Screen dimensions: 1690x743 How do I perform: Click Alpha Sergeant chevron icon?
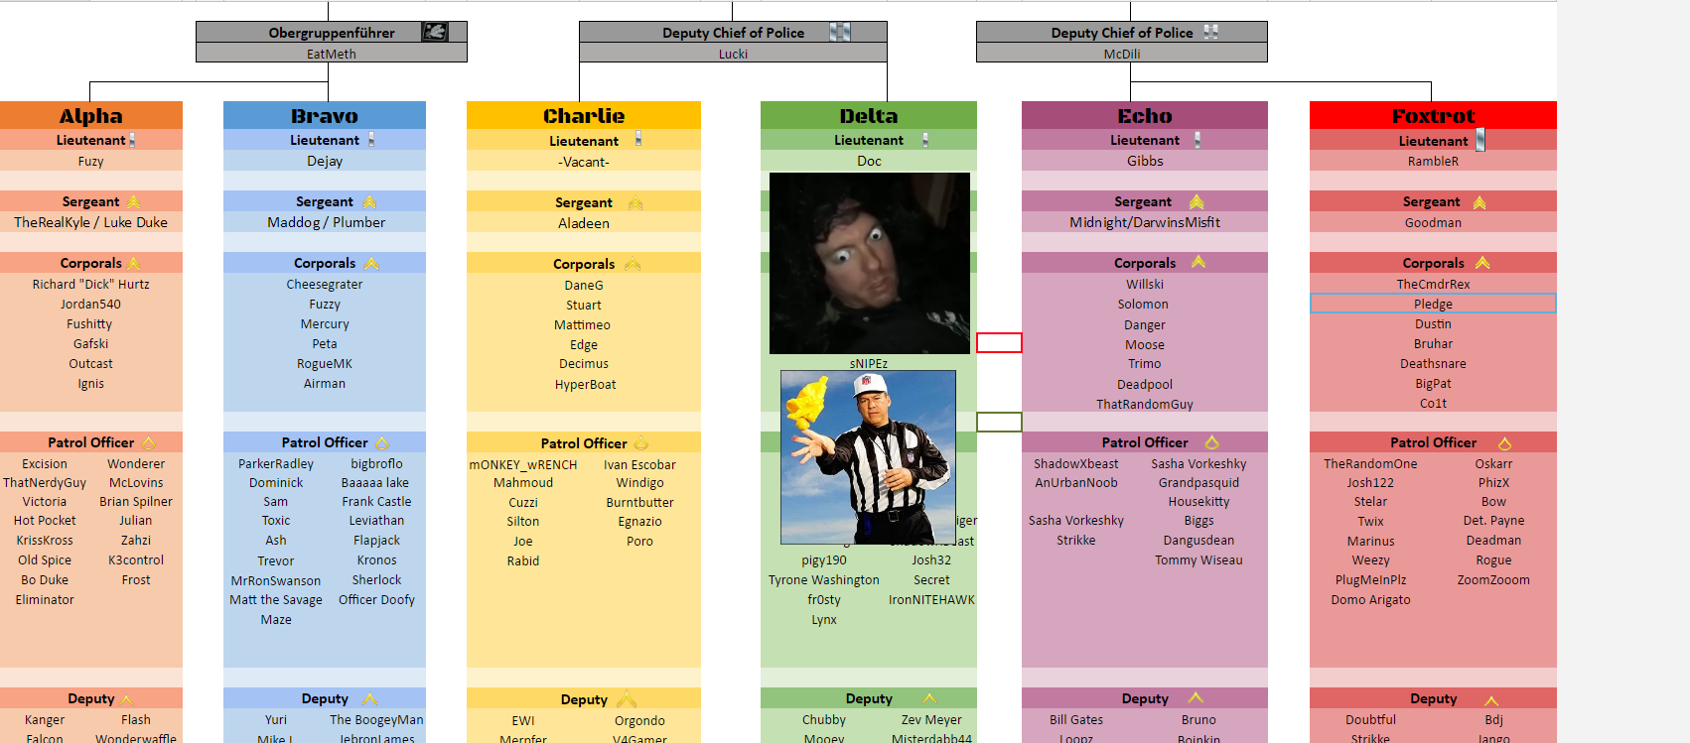click(x=134, y=202)
